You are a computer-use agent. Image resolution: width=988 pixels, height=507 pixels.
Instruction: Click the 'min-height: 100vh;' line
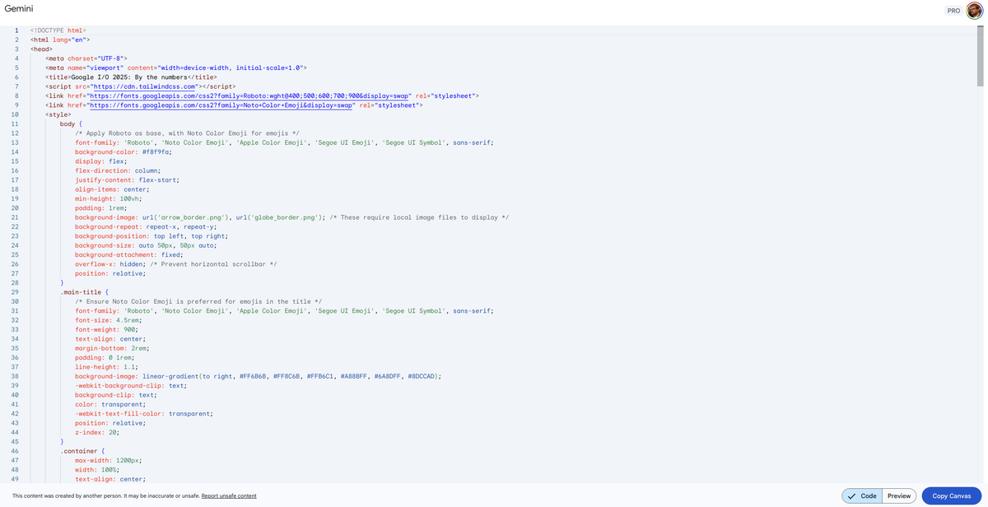pos(110,198)
